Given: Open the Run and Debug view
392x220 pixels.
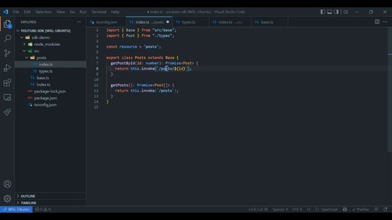Looking at the screenshot, I should [x=7, y=68].
